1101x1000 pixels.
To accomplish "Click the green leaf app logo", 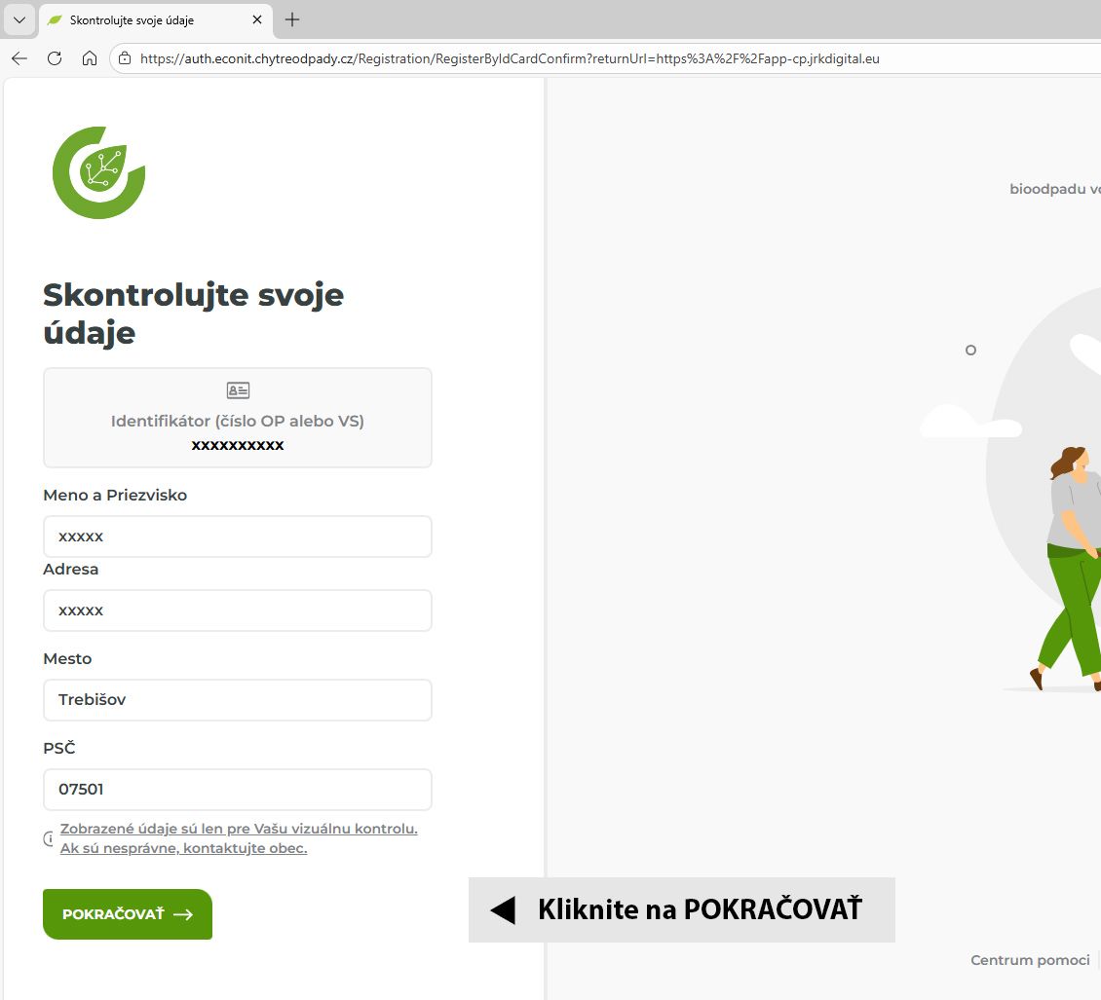I will tap(99, 172).
